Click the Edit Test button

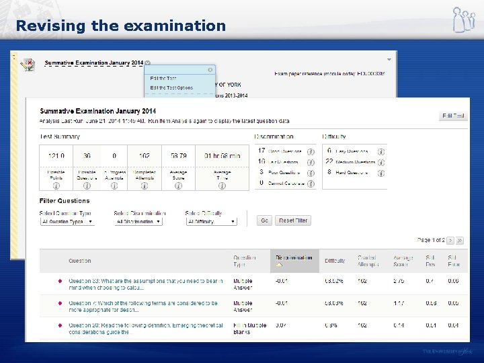(453, 116)
